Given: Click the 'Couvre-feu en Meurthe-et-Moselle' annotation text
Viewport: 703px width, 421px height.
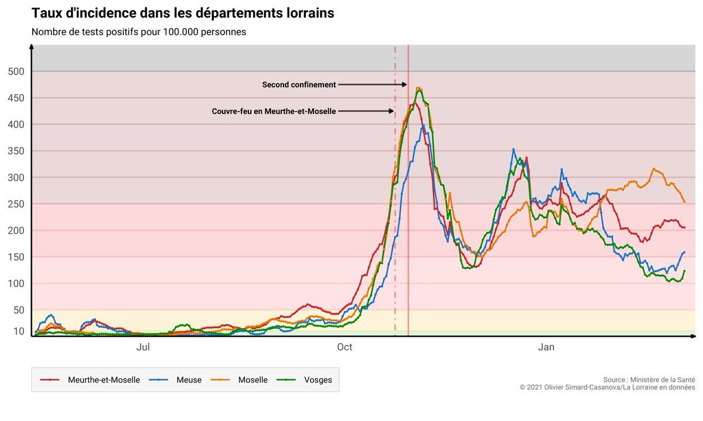Looking at the screenshot, I should 274,111.
